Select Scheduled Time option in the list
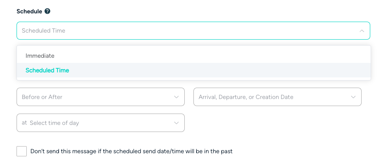386x165 pixels. (193, 70)
